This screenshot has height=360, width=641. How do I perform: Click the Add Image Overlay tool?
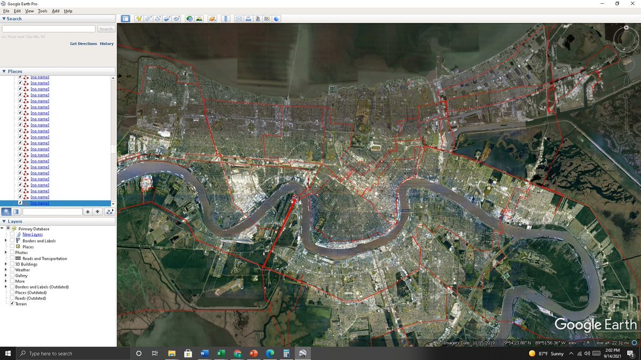click(x=167, y=19)
